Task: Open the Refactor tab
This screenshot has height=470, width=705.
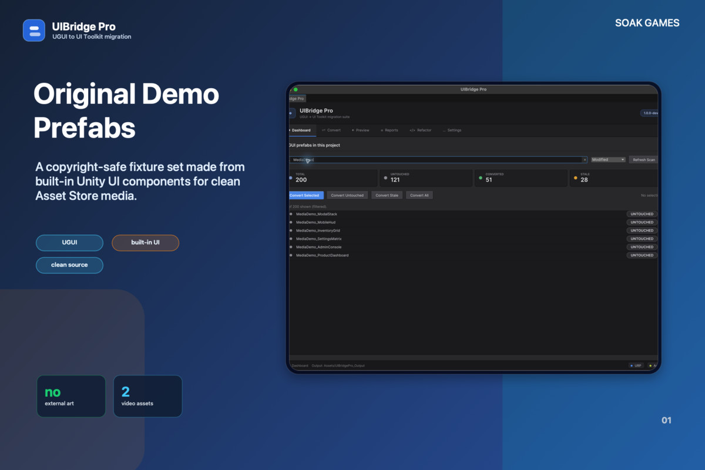Action: 421,130
